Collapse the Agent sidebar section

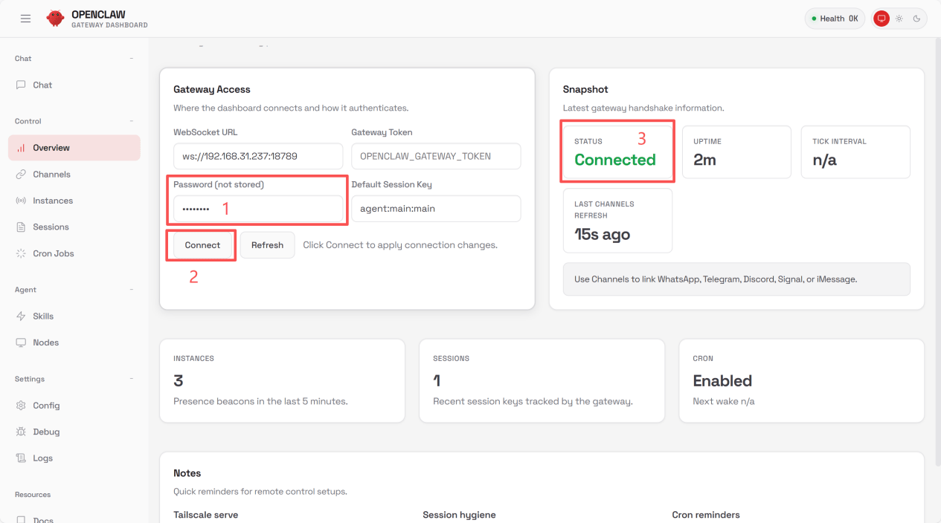132,290
